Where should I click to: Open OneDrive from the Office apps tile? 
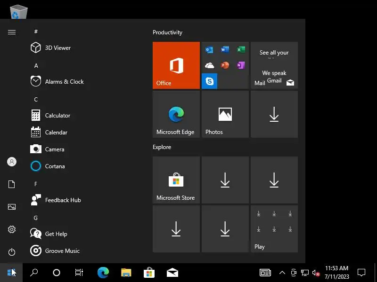[x=209, y=65]
